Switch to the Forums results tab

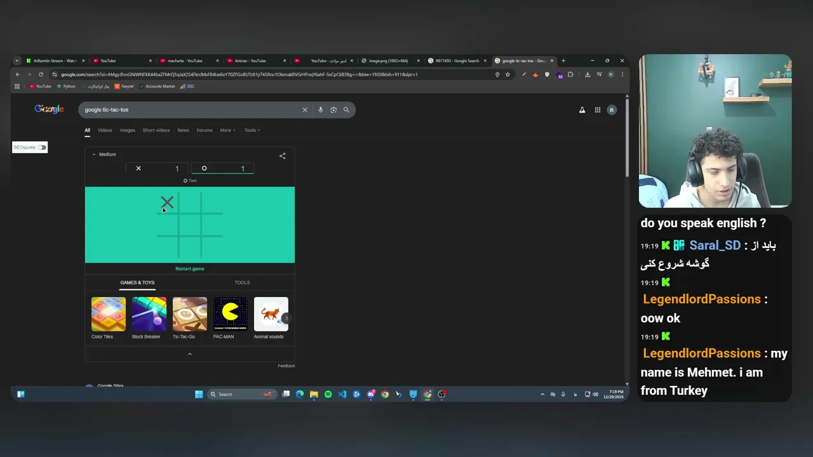pos(205,130)
